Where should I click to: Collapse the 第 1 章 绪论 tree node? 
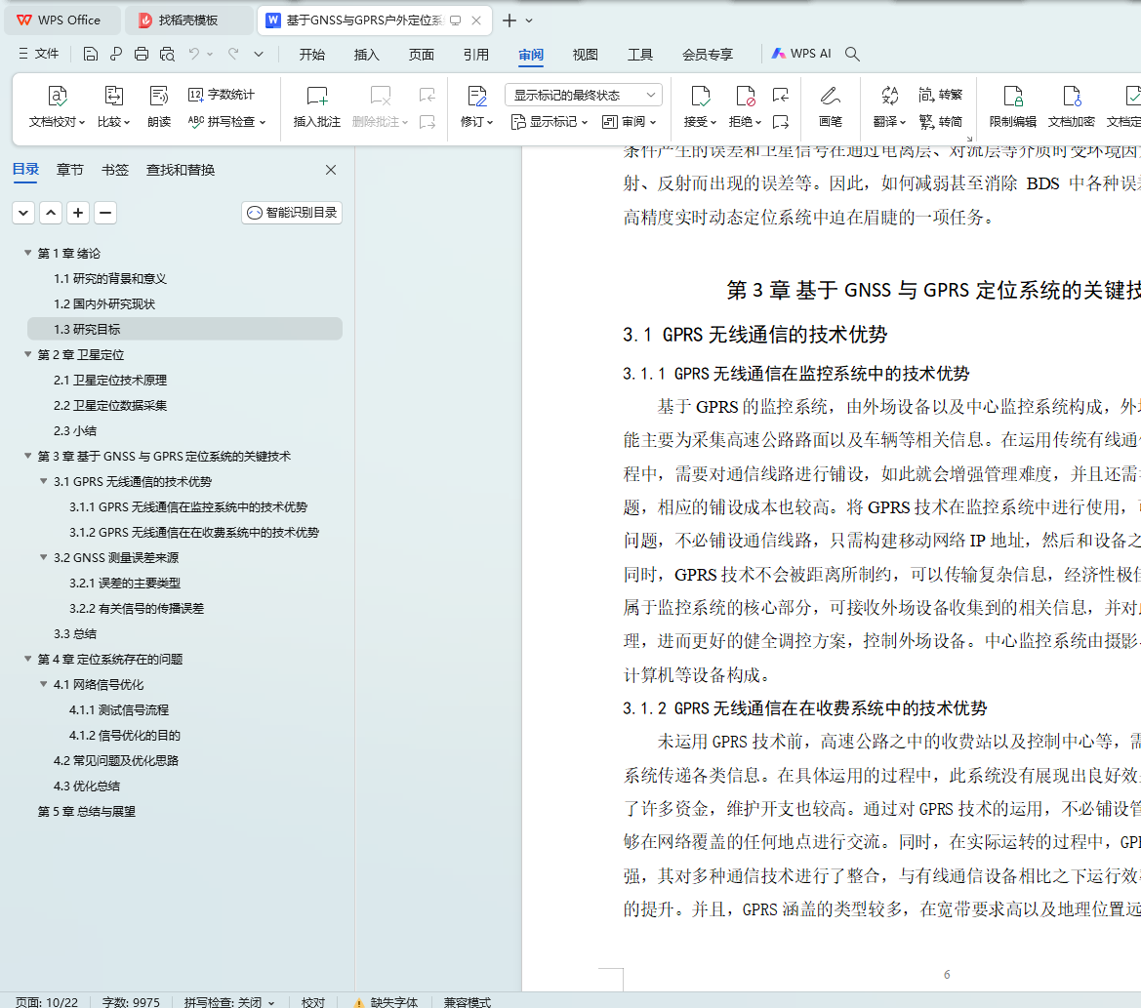coord(27,253)
